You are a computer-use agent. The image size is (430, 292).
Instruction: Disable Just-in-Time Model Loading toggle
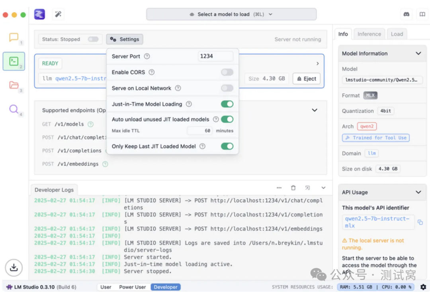(227, 104)
